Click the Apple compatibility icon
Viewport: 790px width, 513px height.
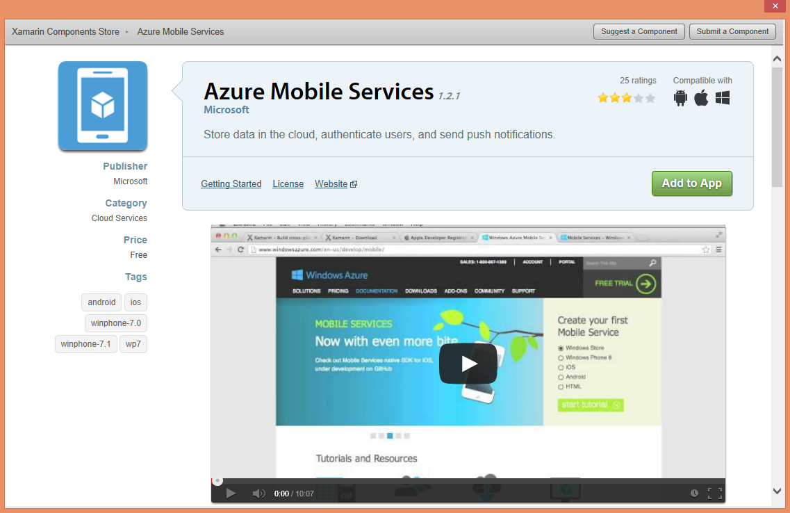[x=701, y=98]
